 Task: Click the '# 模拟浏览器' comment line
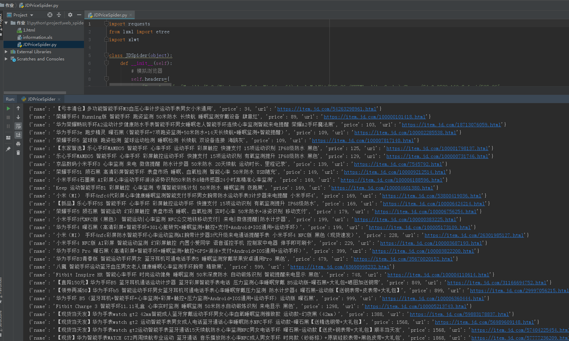(147, 71)
